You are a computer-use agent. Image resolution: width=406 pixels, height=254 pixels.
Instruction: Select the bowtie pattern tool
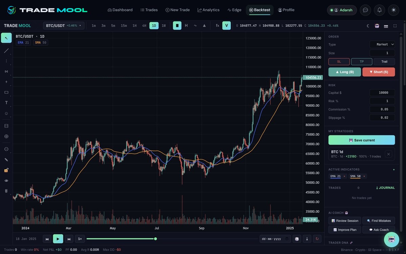point(6,71)
